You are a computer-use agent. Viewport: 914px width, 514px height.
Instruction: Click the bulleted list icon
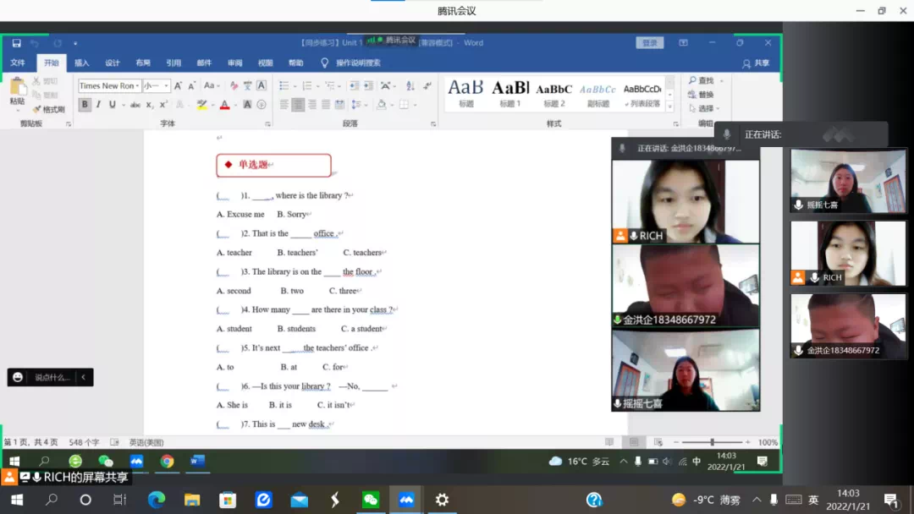pyautogui.click(x=284, y=86)
